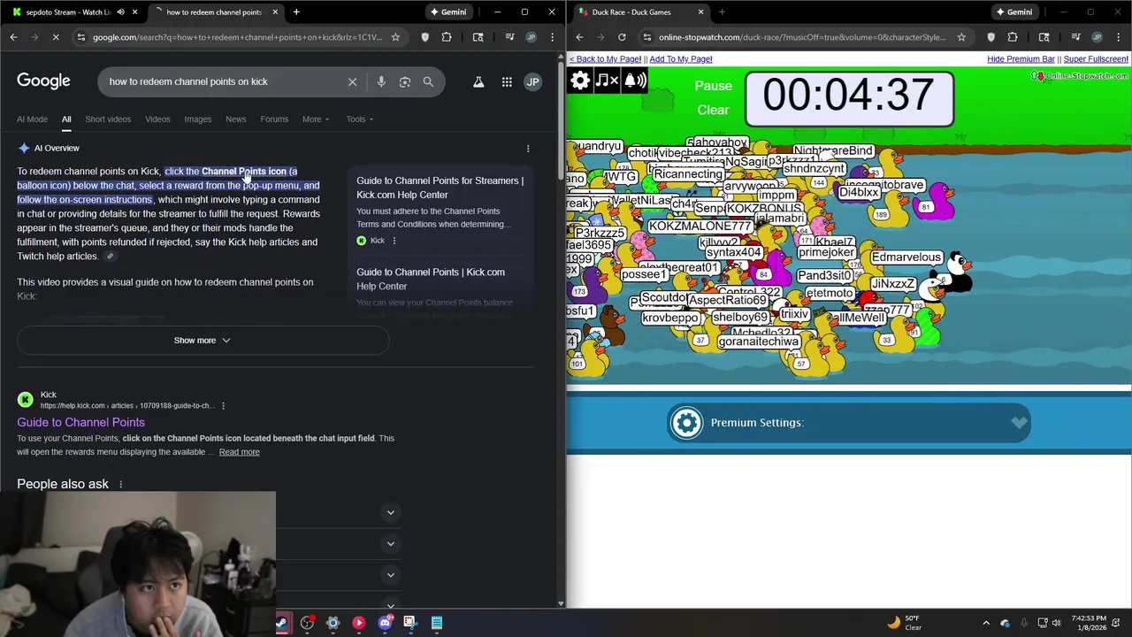
Task: Expand AI Overview with Show more
Action: [x=203, y=341]
